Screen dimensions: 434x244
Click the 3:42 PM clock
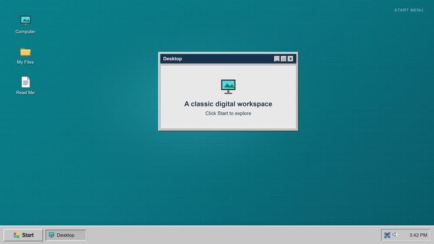(418, 235)
